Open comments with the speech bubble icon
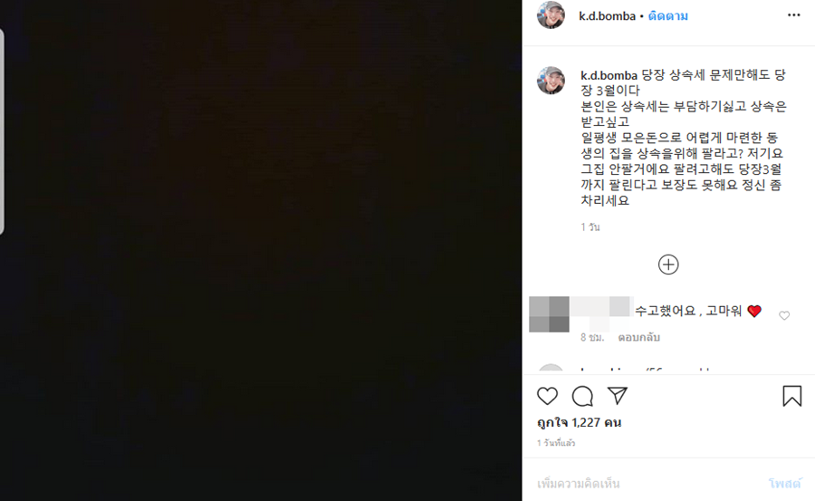This screenshot has height=501, width=815. click(x=582, y=397)
